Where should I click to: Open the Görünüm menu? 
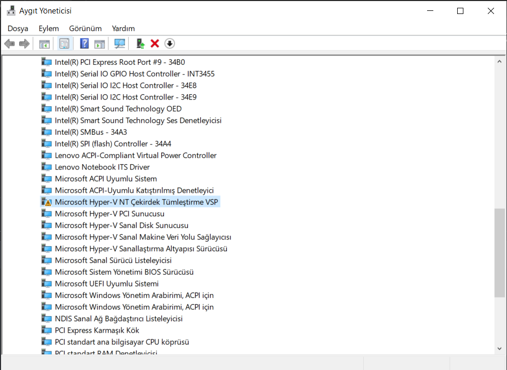tap(85, 29)
